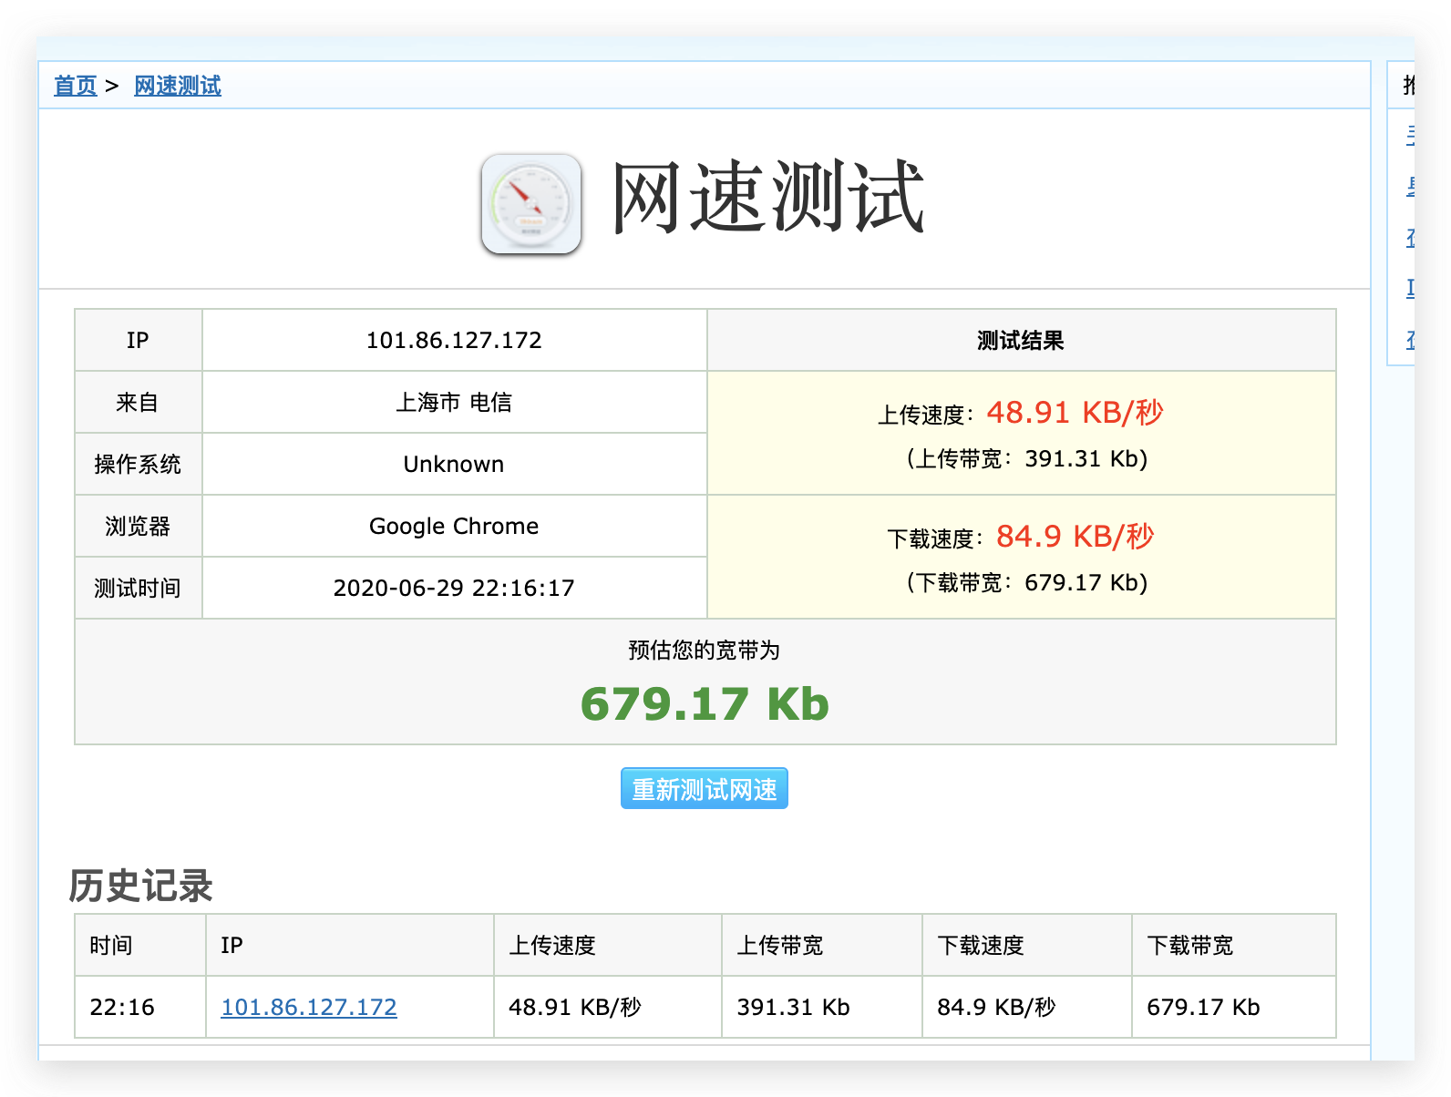Click the 网速测试 page title
Image resolution: width=1451 pixels, height=1097 pixels.
click(x=768, y=198)
